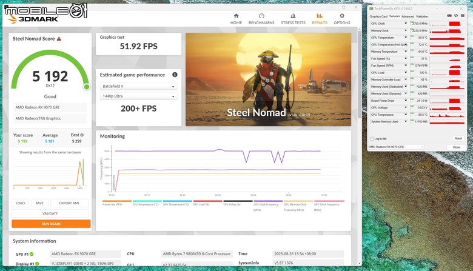Click the 3DMark logo
Viewport: 473px width, 271px height.
pos(33,19)
